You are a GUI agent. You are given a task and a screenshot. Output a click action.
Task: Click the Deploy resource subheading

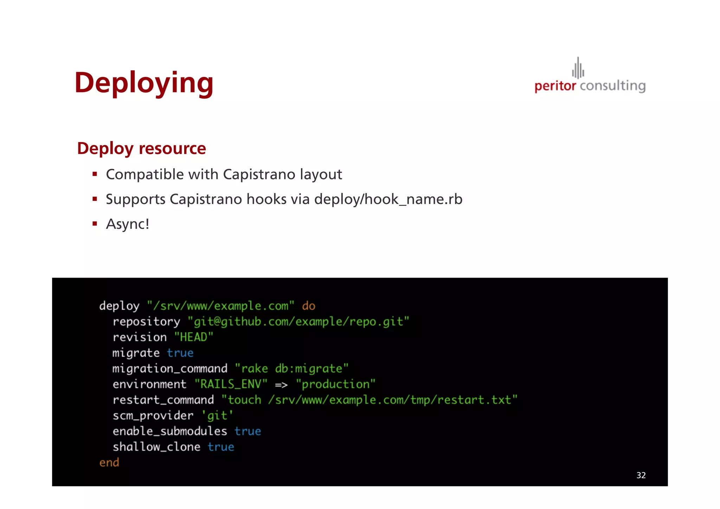pos(141,148)
